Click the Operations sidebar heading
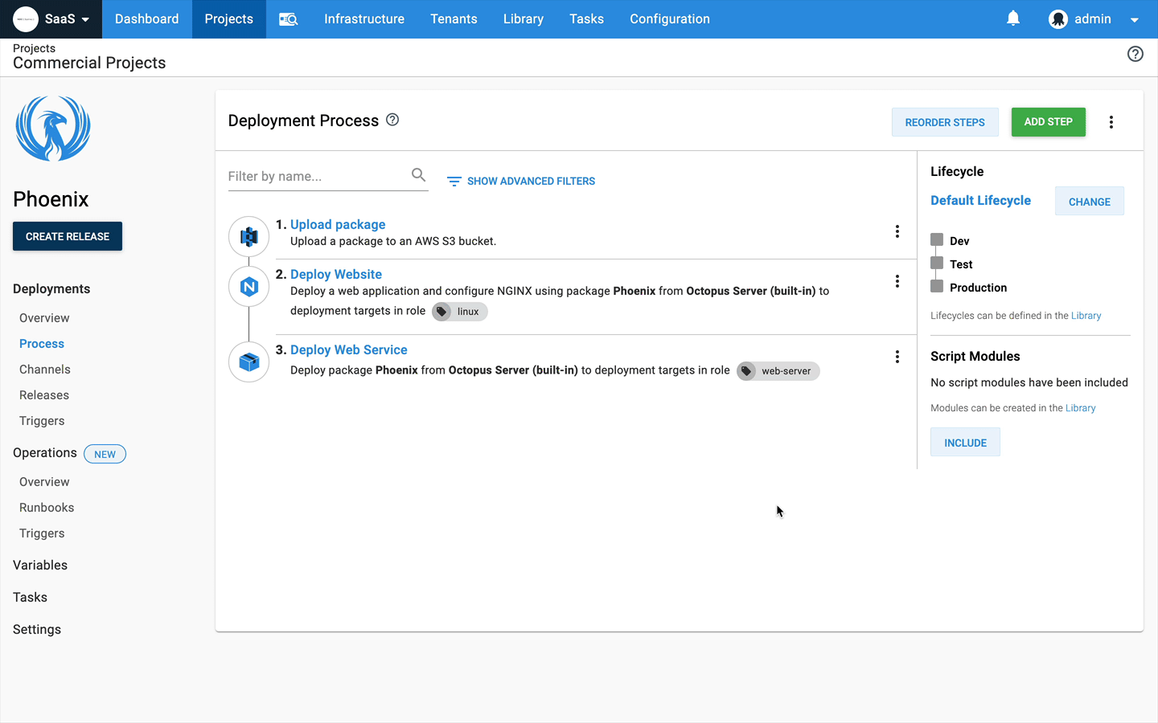 coord(45,453)
